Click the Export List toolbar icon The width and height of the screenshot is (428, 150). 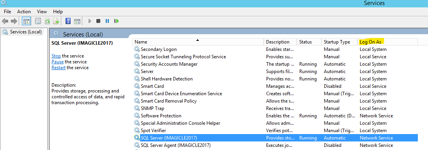coord(56,21)
